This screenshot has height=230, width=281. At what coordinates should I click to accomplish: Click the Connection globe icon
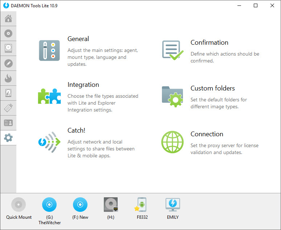click(172, 142)
